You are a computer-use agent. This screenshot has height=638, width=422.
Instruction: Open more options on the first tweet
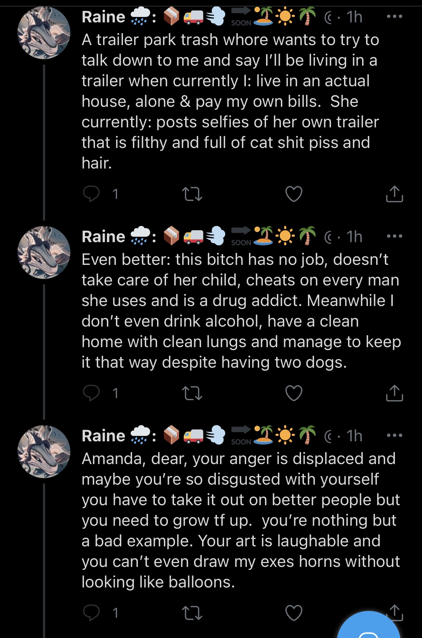pos(395,16)
